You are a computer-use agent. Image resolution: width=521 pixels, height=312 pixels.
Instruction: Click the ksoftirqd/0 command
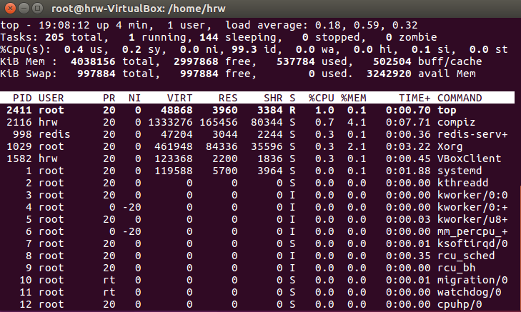click(472, 244)
